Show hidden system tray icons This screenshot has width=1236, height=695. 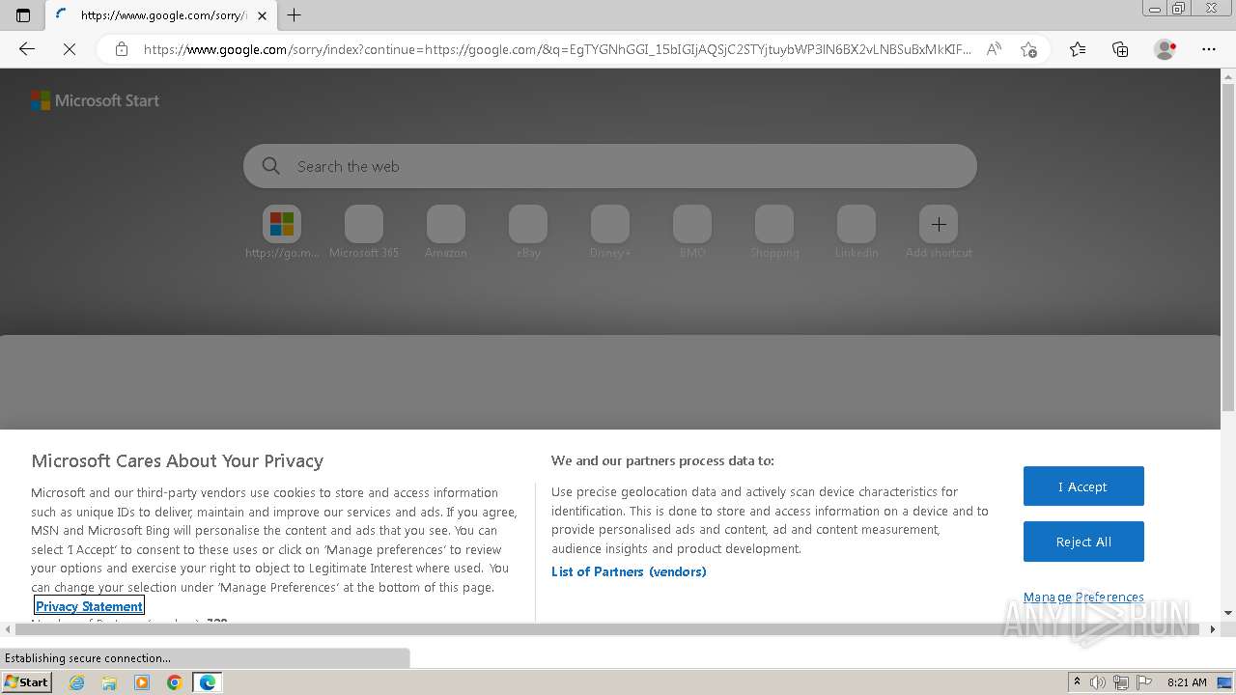click(1078, 682)
